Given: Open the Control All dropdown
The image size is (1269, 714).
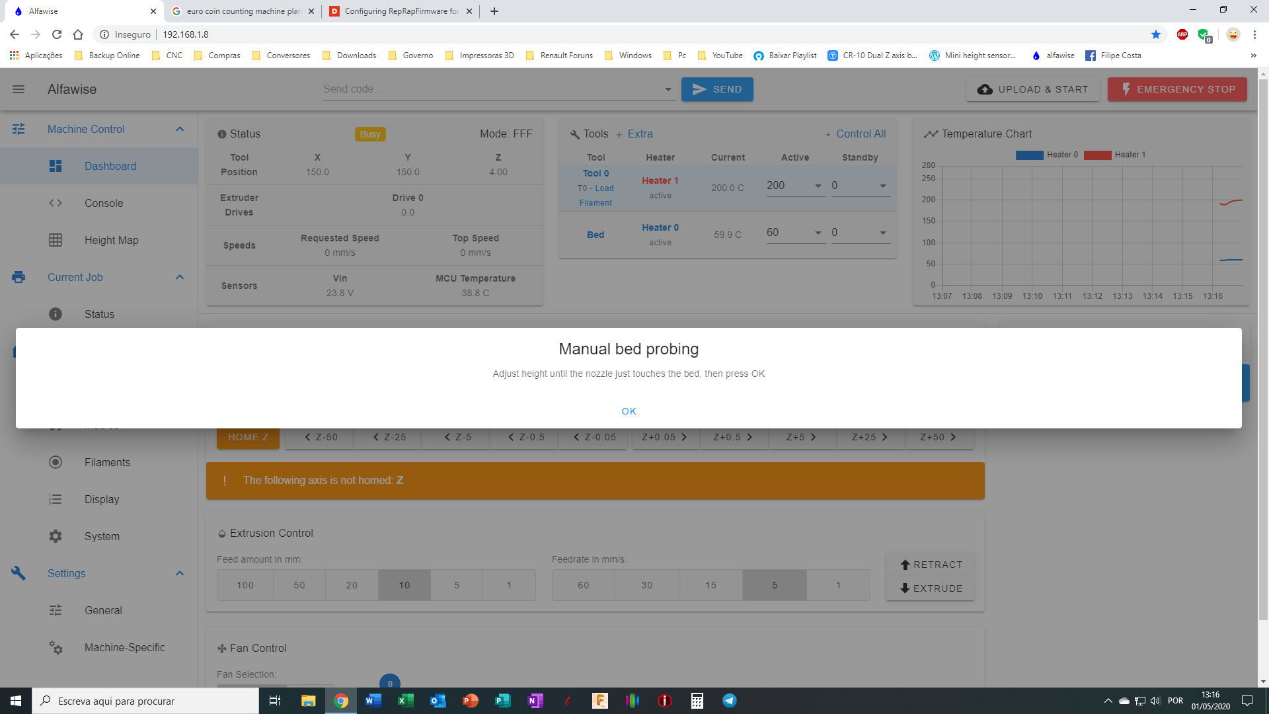Looking at the screenshot, I should point(855,134).
